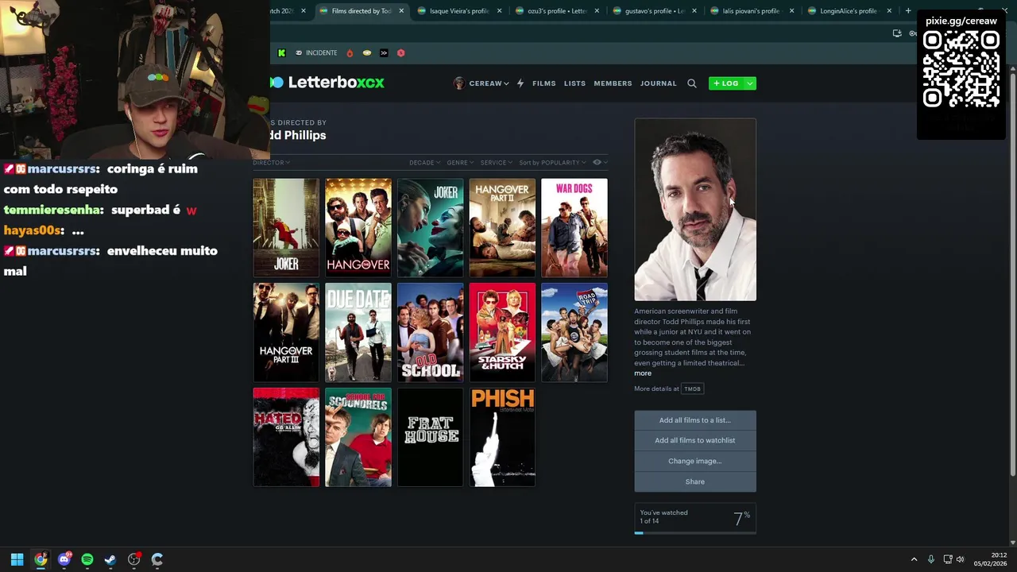Click Add all films to watchlist
The image size is (1017, 572).
(695, 440)
